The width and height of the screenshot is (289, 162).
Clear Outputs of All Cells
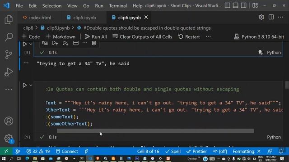point(142,37)
